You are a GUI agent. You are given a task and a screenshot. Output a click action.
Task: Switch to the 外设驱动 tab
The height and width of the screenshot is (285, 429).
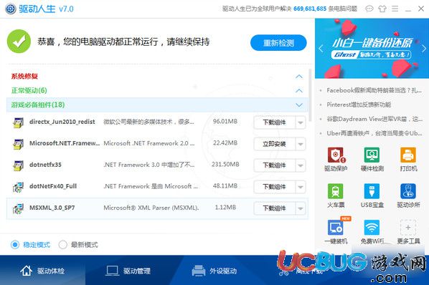(x=214, y=271)
